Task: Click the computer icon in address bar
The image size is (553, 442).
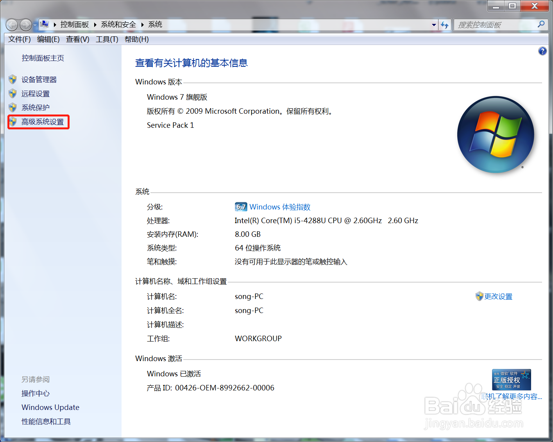Action: click(x=45, y=24)
